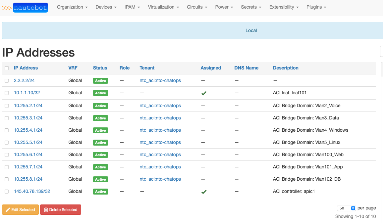The height and width of the screenshot is (223, 383).
Task: Click the Local banner at the top
Action: tap(251, 30)
